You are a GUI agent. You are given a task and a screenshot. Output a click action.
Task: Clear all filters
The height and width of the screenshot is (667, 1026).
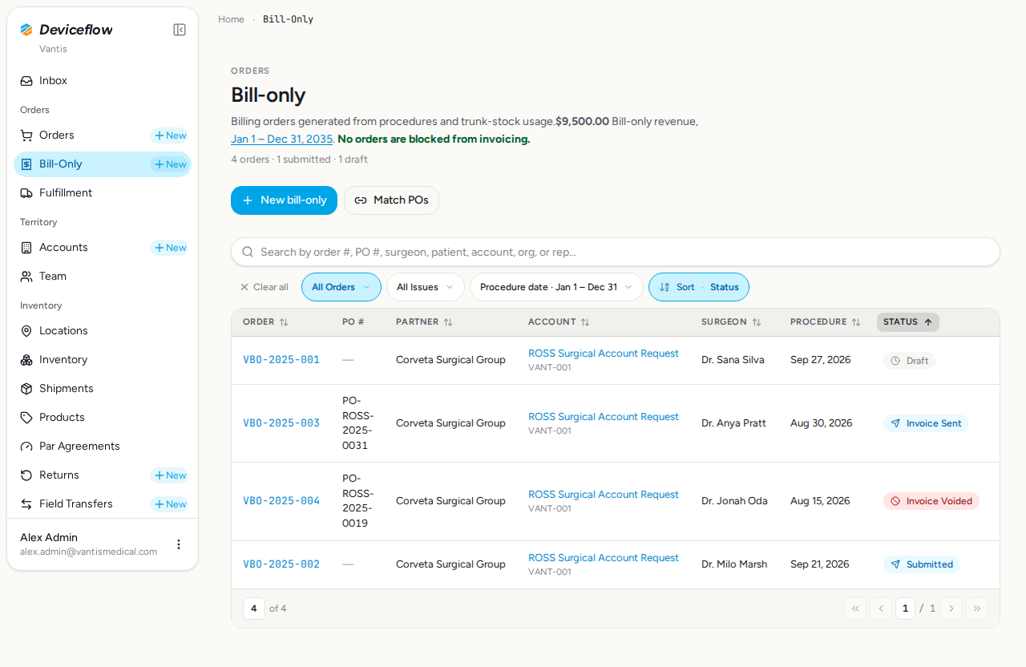264,287
